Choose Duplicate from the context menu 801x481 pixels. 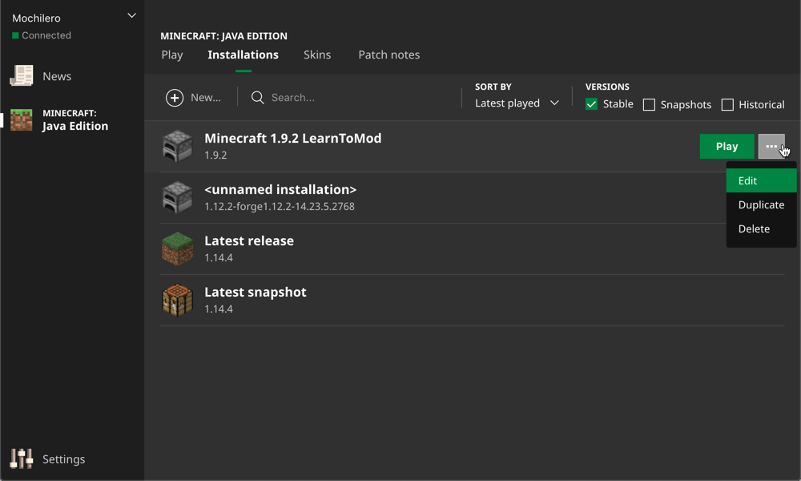click(x=761, y=205)
